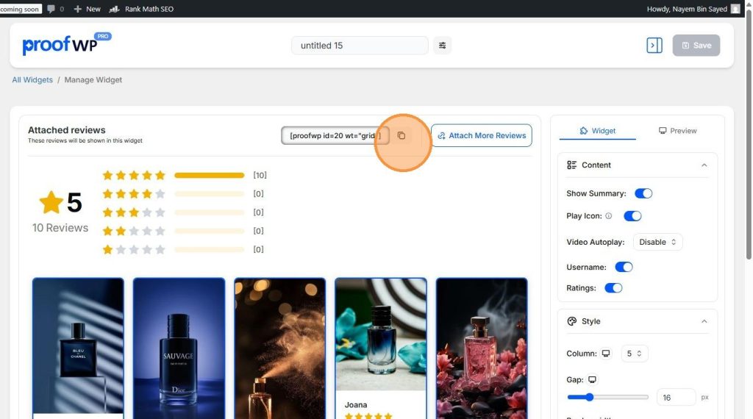Switch to the Widget tab
The image size is (753, 419).
pos(597,131)
